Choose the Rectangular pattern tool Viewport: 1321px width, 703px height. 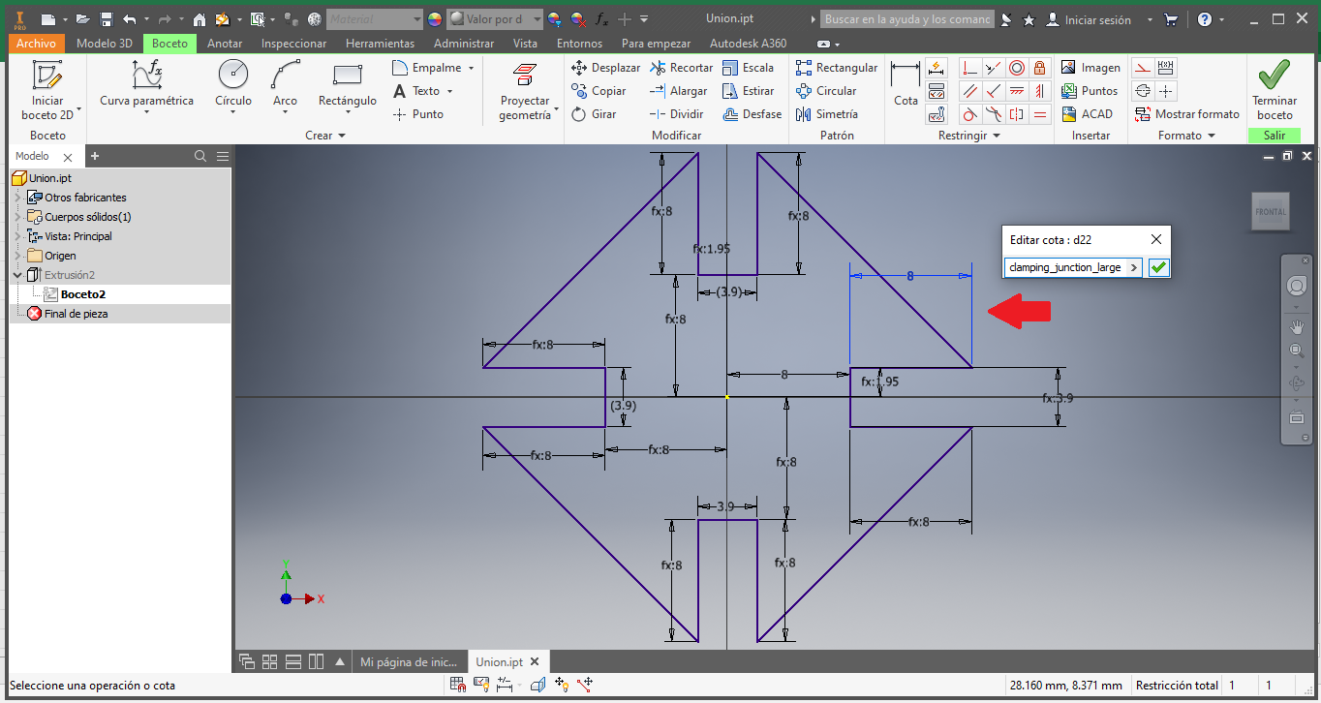pyautogui.click(x=836, y=68)
